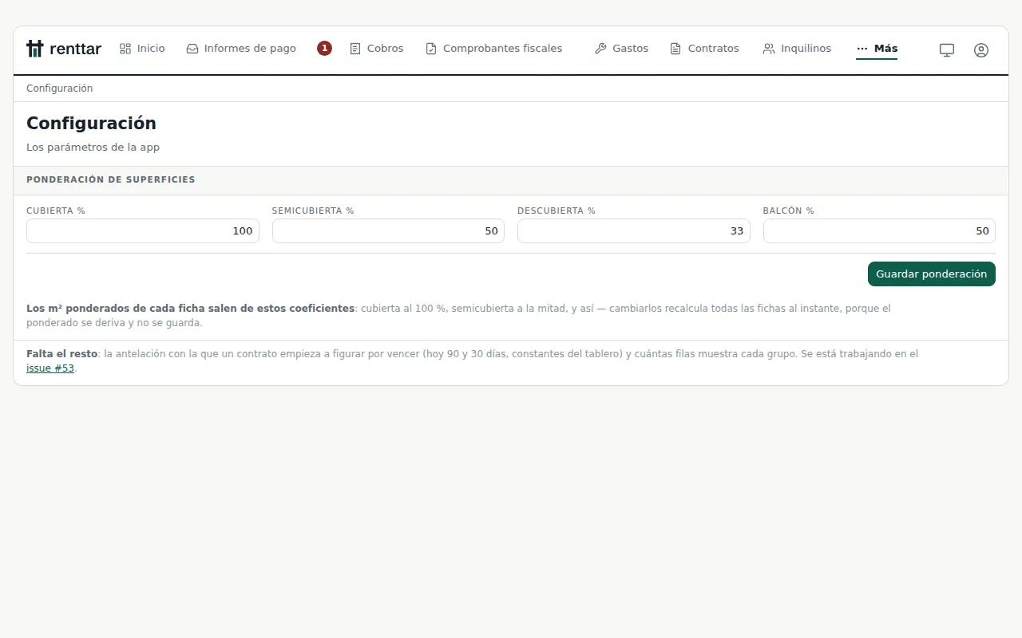Click the 'Ponderación de superficies' section header
The width and height of the screenshot is (1022, 638).
[x=111, y=179]
